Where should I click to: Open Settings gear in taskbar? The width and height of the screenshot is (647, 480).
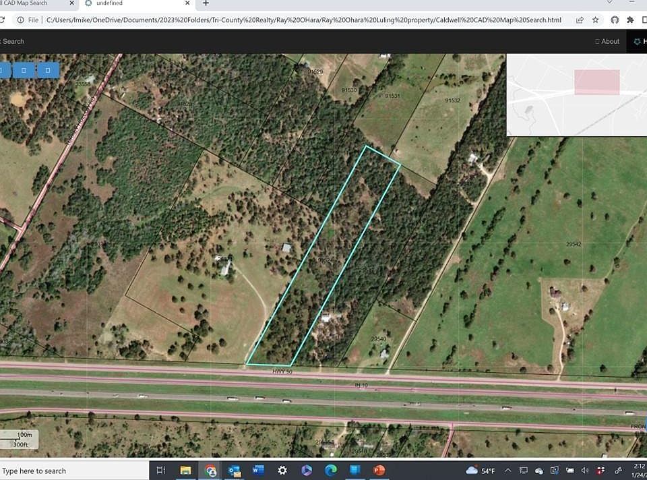tap(282, 470)
